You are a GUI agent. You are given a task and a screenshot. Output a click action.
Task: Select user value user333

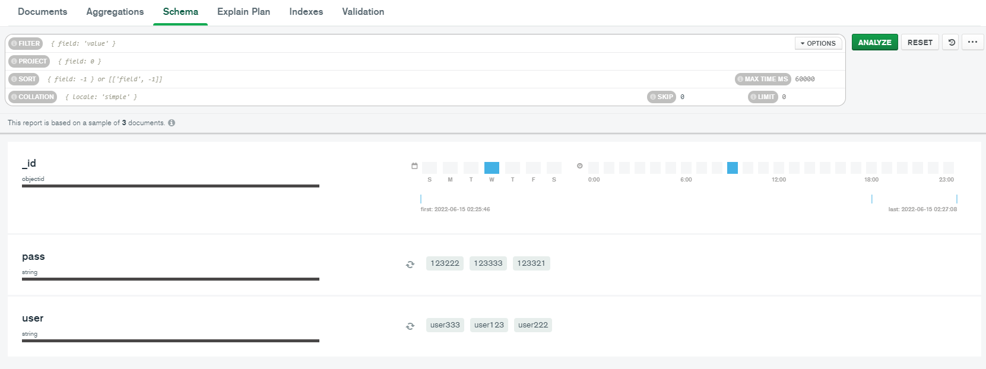point(445,325)
